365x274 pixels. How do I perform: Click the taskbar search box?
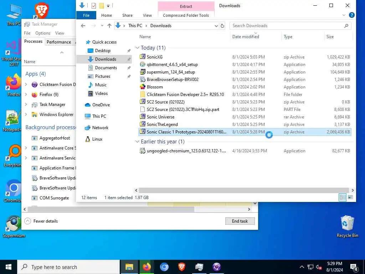click(x=68, y=267)
